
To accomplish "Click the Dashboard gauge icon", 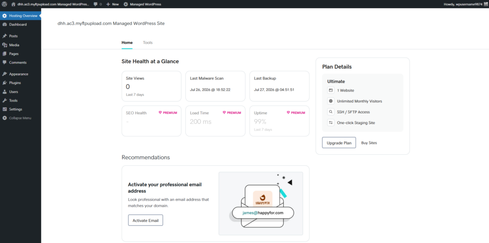I will [4, 24].
